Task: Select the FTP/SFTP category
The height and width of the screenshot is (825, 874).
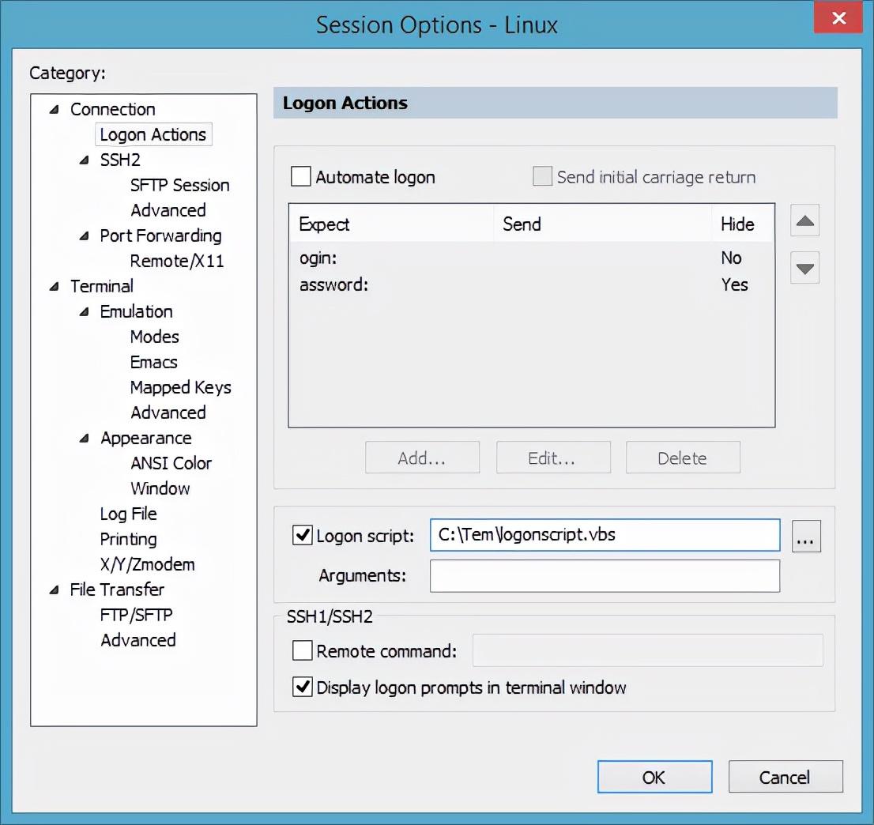Action: [136, 615]
